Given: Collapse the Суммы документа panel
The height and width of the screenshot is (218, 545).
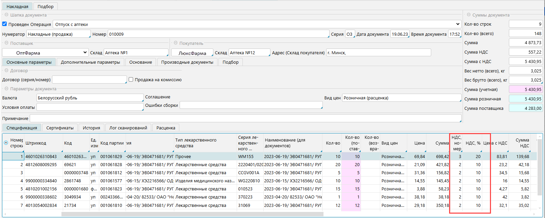Looking at the screenshot, I should (x=469, y=15).
